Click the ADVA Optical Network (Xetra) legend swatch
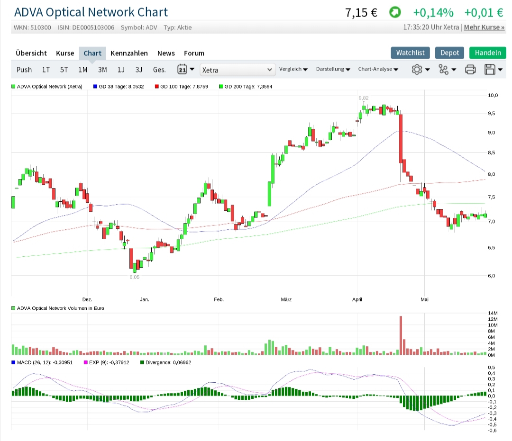The image size is (512, 441). [13, 86]
